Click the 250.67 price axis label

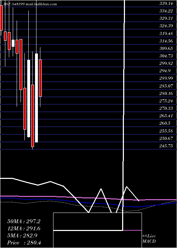click(x=166, y=139)
